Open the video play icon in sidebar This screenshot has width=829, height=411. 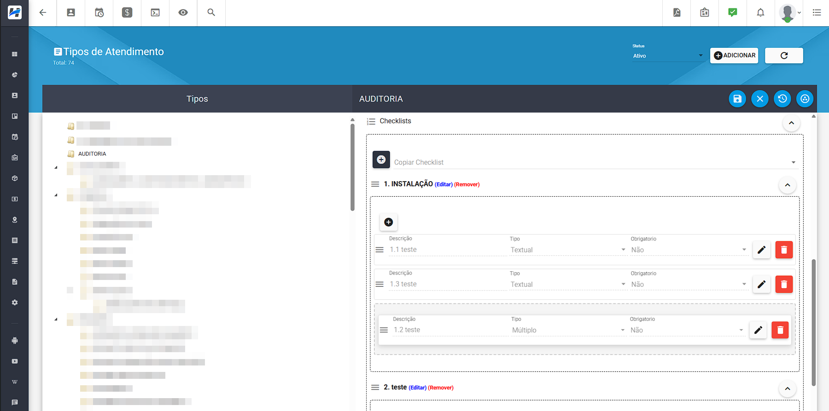click(x=15, y=361)
